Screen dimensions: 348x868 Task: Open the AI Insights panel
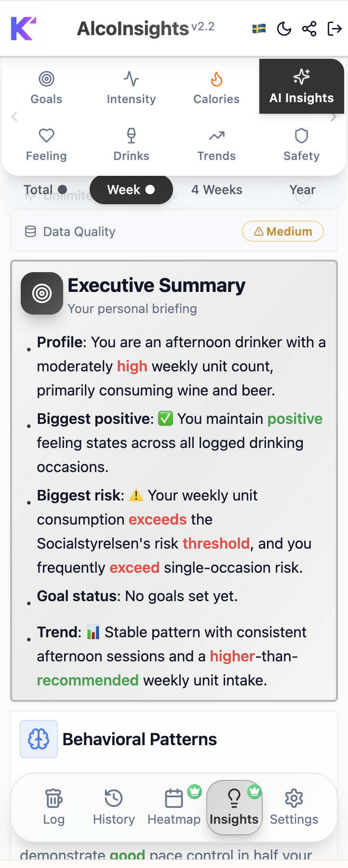(301, 86)
